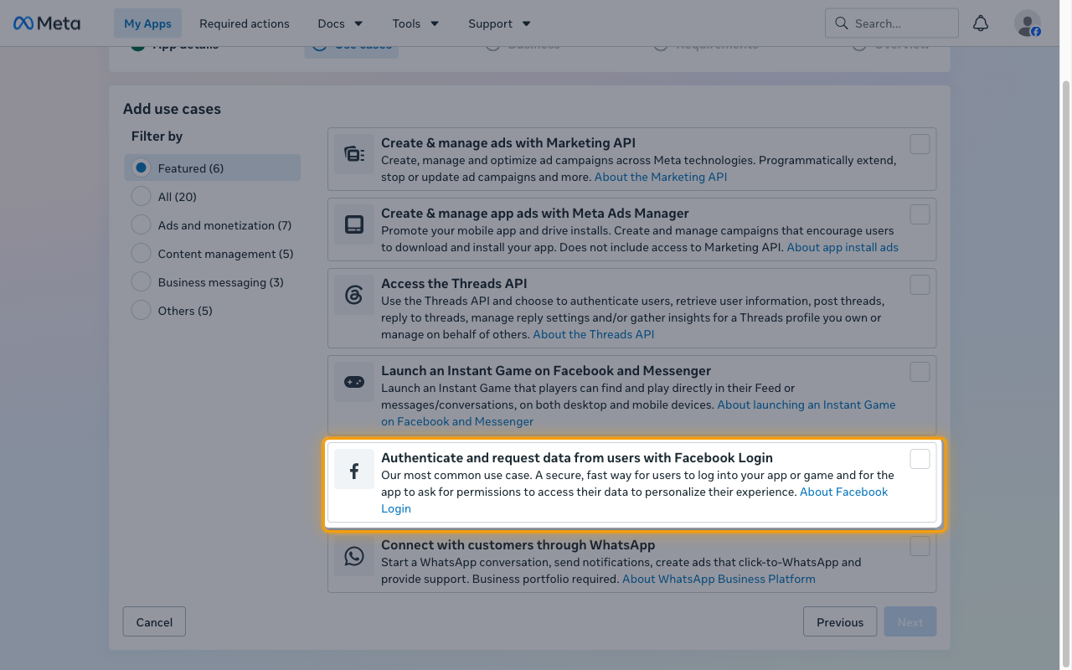Viewport: 1072px width, 670px height.
Task: Select Content management (5) filter
Action: click(213, 254)
